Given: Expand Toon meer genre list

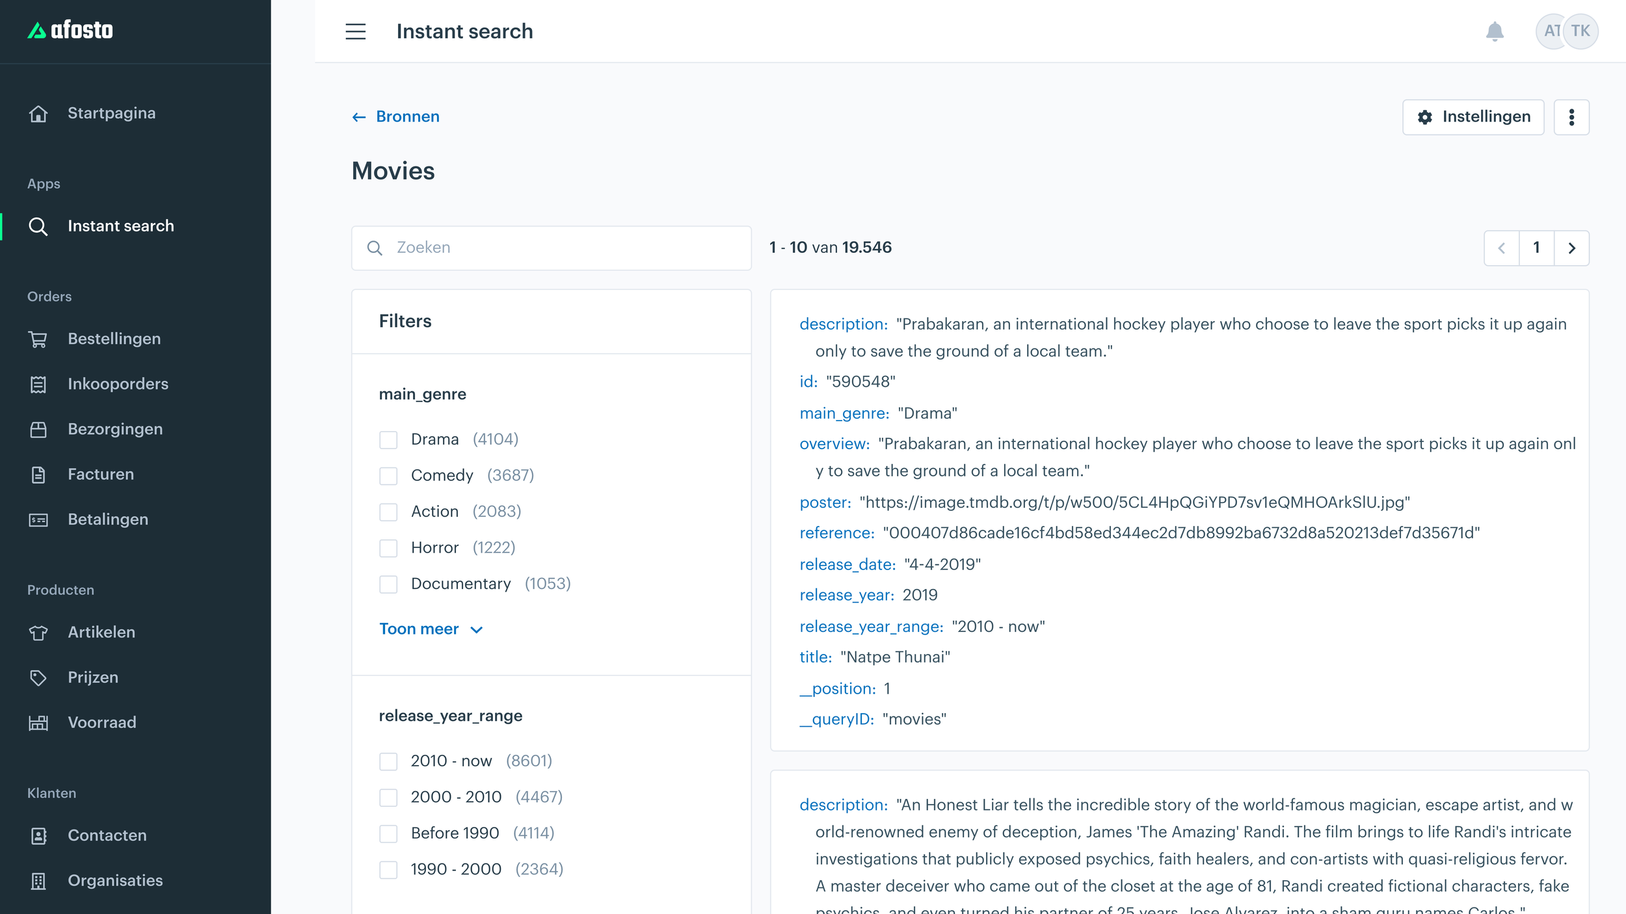Looking at the screenshot, I should [431, 629].
